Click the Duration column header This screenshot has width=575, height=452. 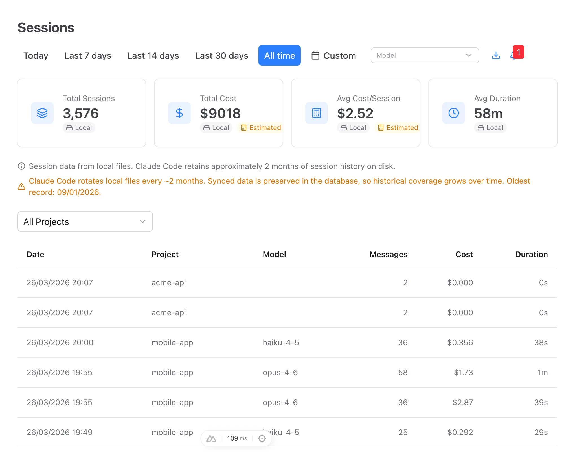532,254
